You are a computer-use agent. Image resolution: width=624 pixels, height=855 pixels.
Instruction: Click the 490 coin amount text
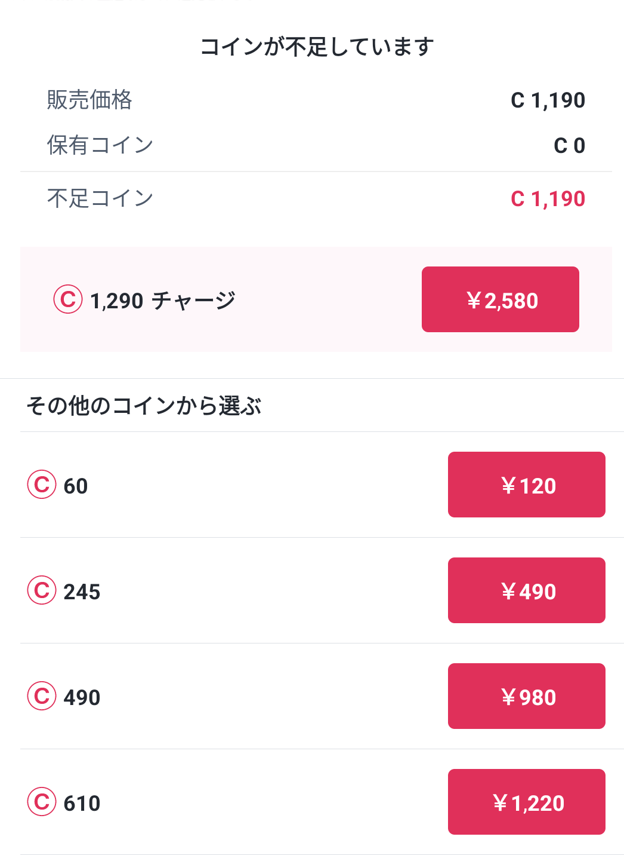[82, 698]
